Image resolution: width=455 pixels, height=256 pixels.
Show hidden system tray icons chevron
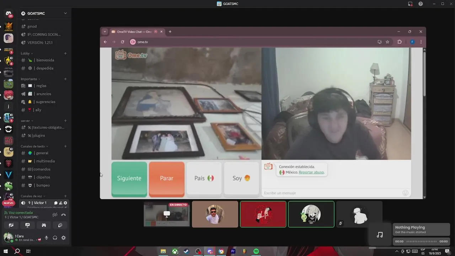coord(397,251)
